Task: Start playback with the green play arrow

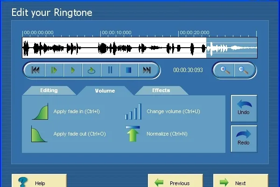Action: coord(73,70)
